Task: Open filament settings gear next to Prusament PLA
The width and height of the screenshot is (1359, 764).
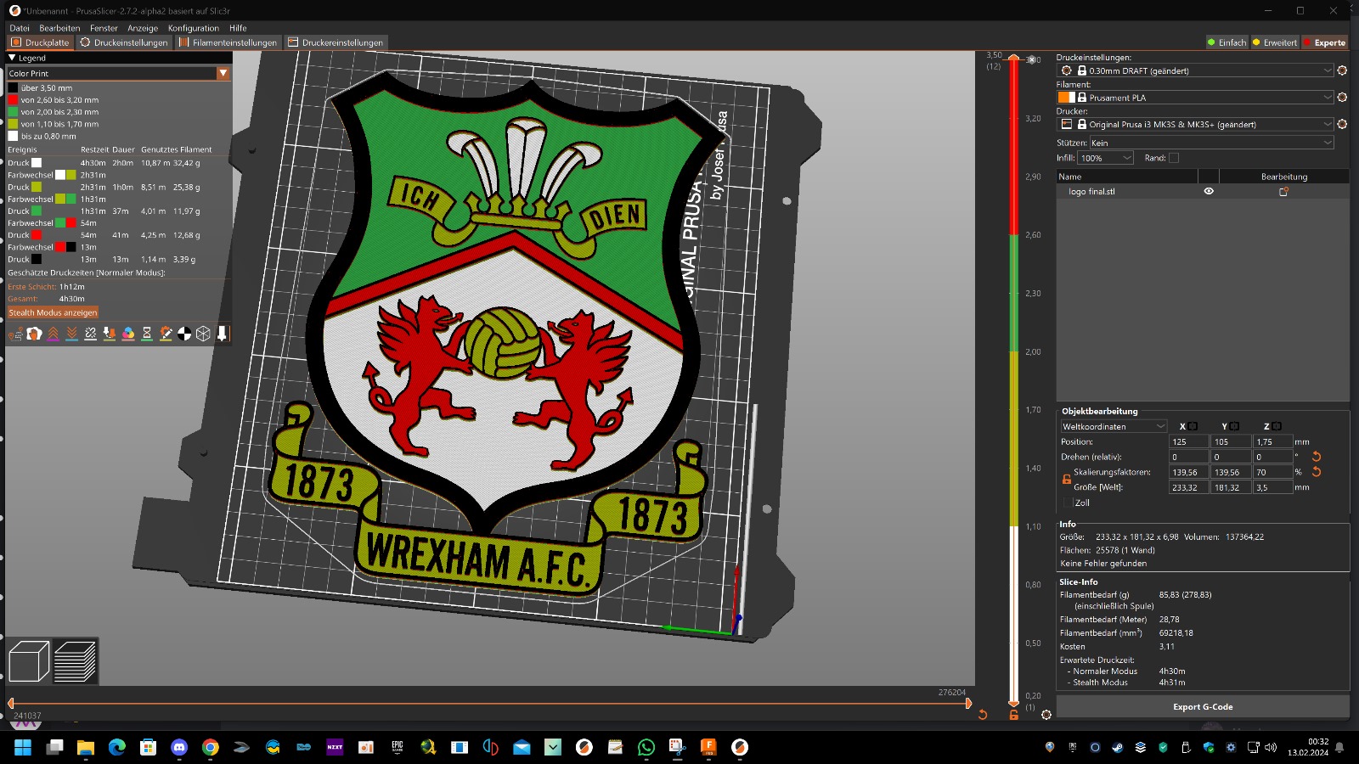Action: [x=1342, y=98]
